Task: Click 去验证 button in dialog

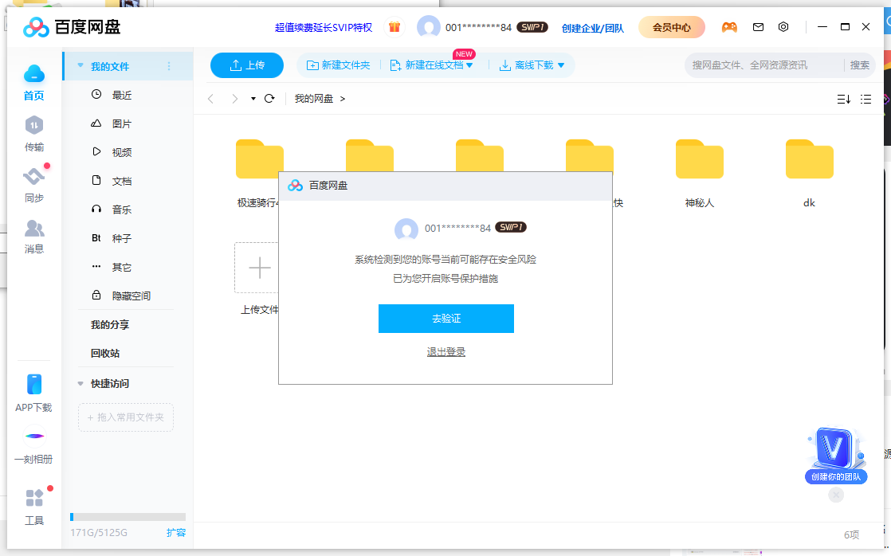Action: 446,319
